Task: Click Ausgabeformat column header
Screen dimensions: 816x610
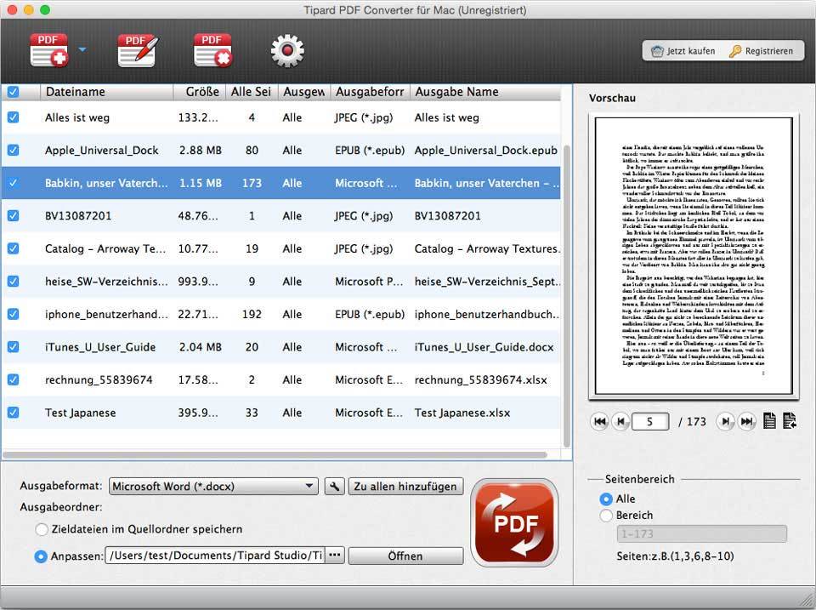Action: [x=370, y=92]
